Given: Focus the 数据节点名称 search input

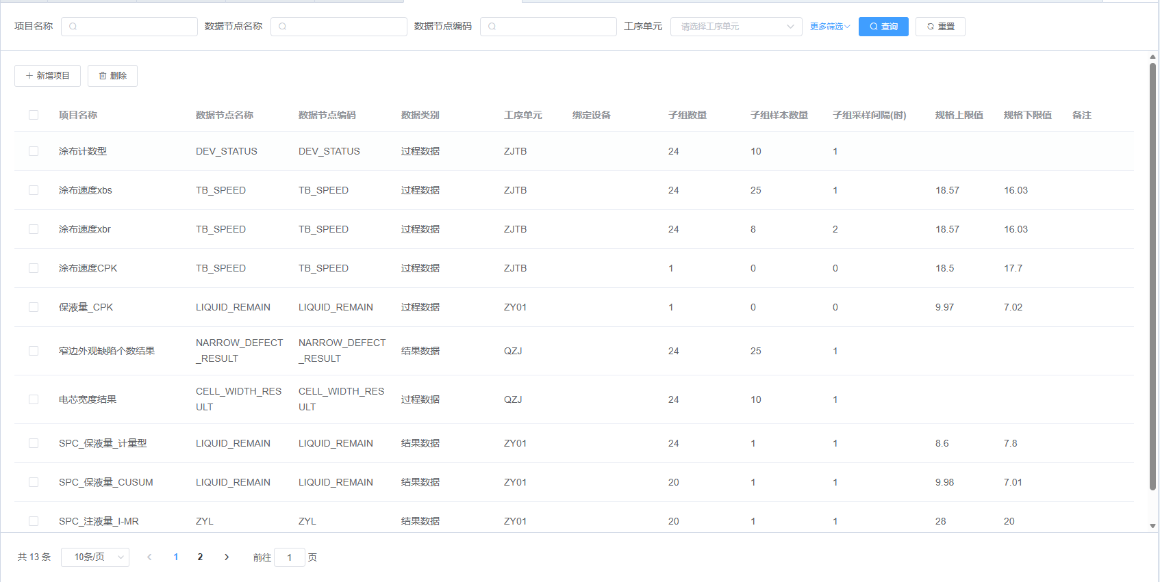Looking at the screenshot, I should [x=339, y=27].
